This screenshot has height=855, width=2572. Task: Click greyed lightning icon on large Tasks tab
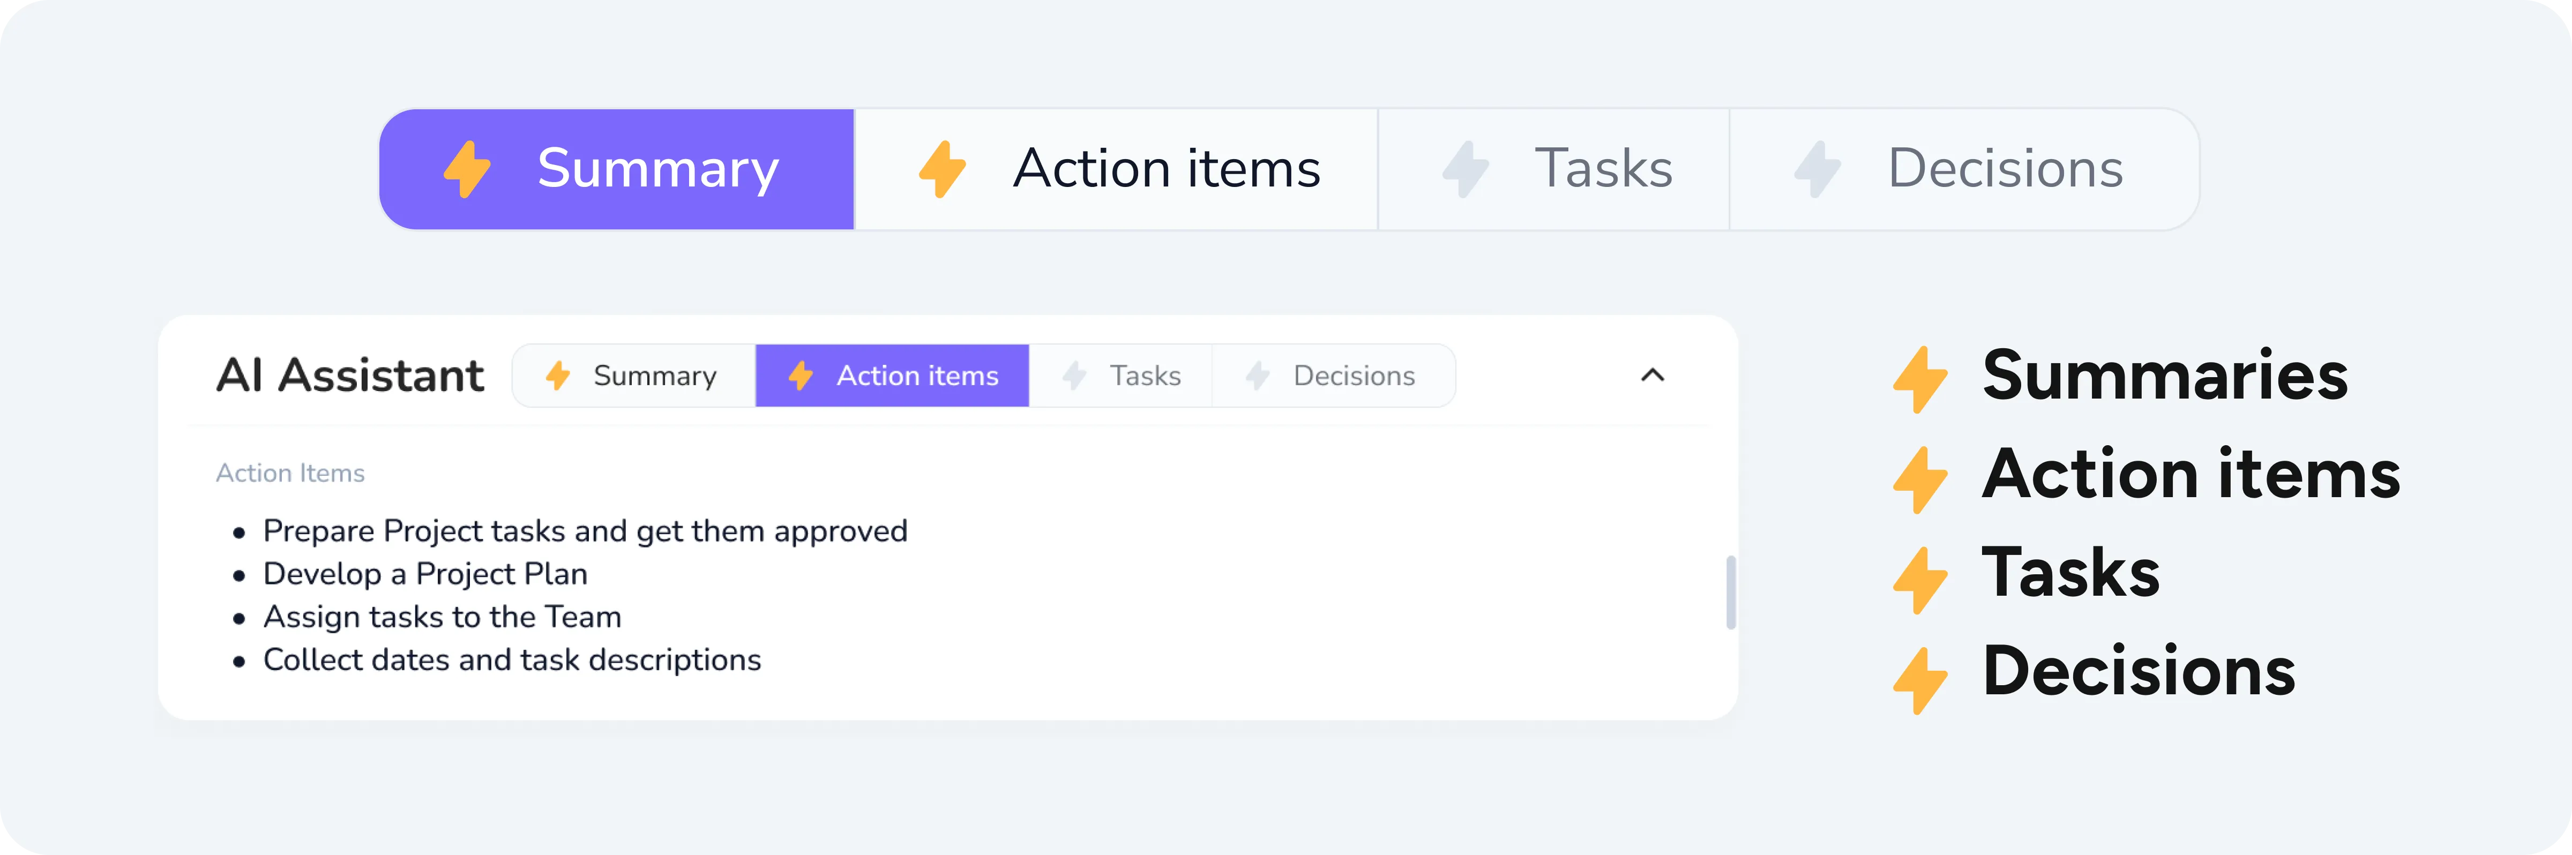pos(1466,169)
